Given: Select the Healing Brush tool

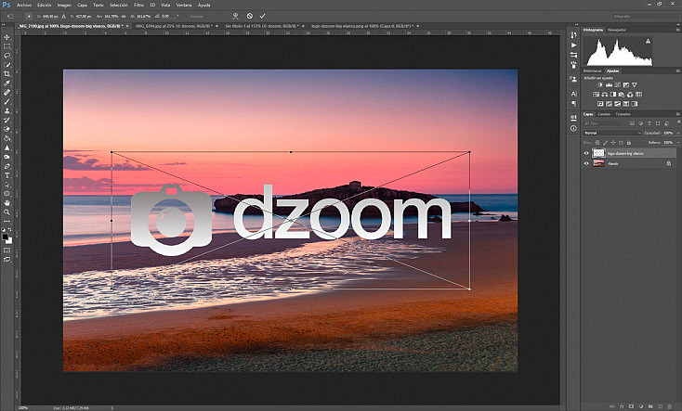Looking at the screenshot, I should click(x=7, y=93).
